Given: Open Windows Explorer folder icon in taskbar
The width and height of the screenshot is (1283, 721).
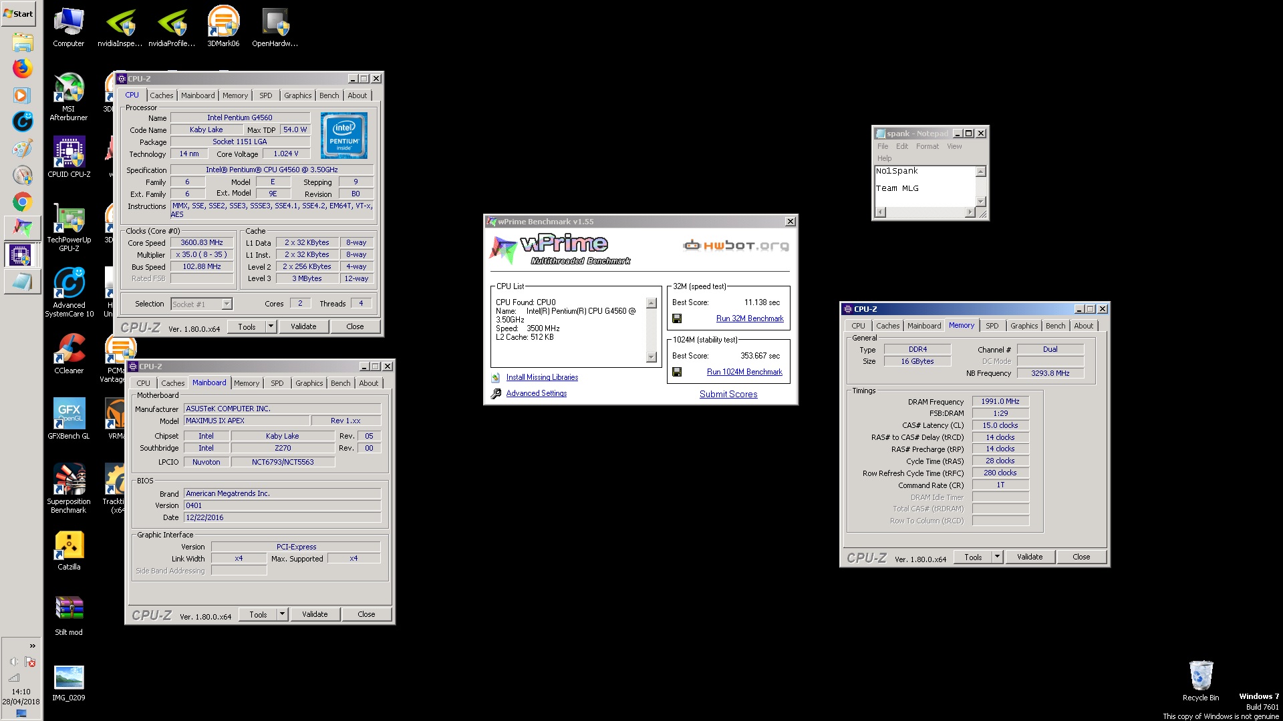Looking at the screenshot, I should (22, 42).
